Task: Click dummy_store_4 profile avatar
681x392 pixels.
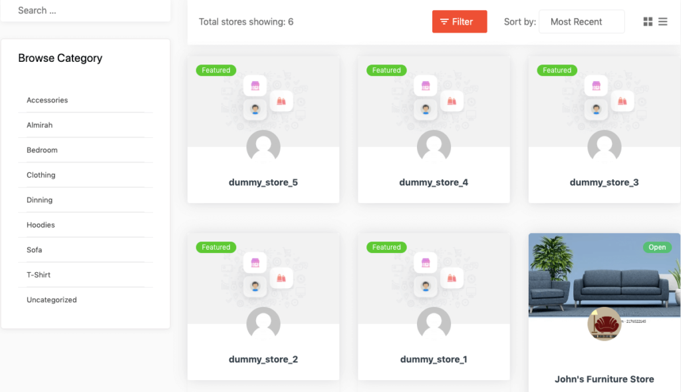Action: click(x=434, y=147)
